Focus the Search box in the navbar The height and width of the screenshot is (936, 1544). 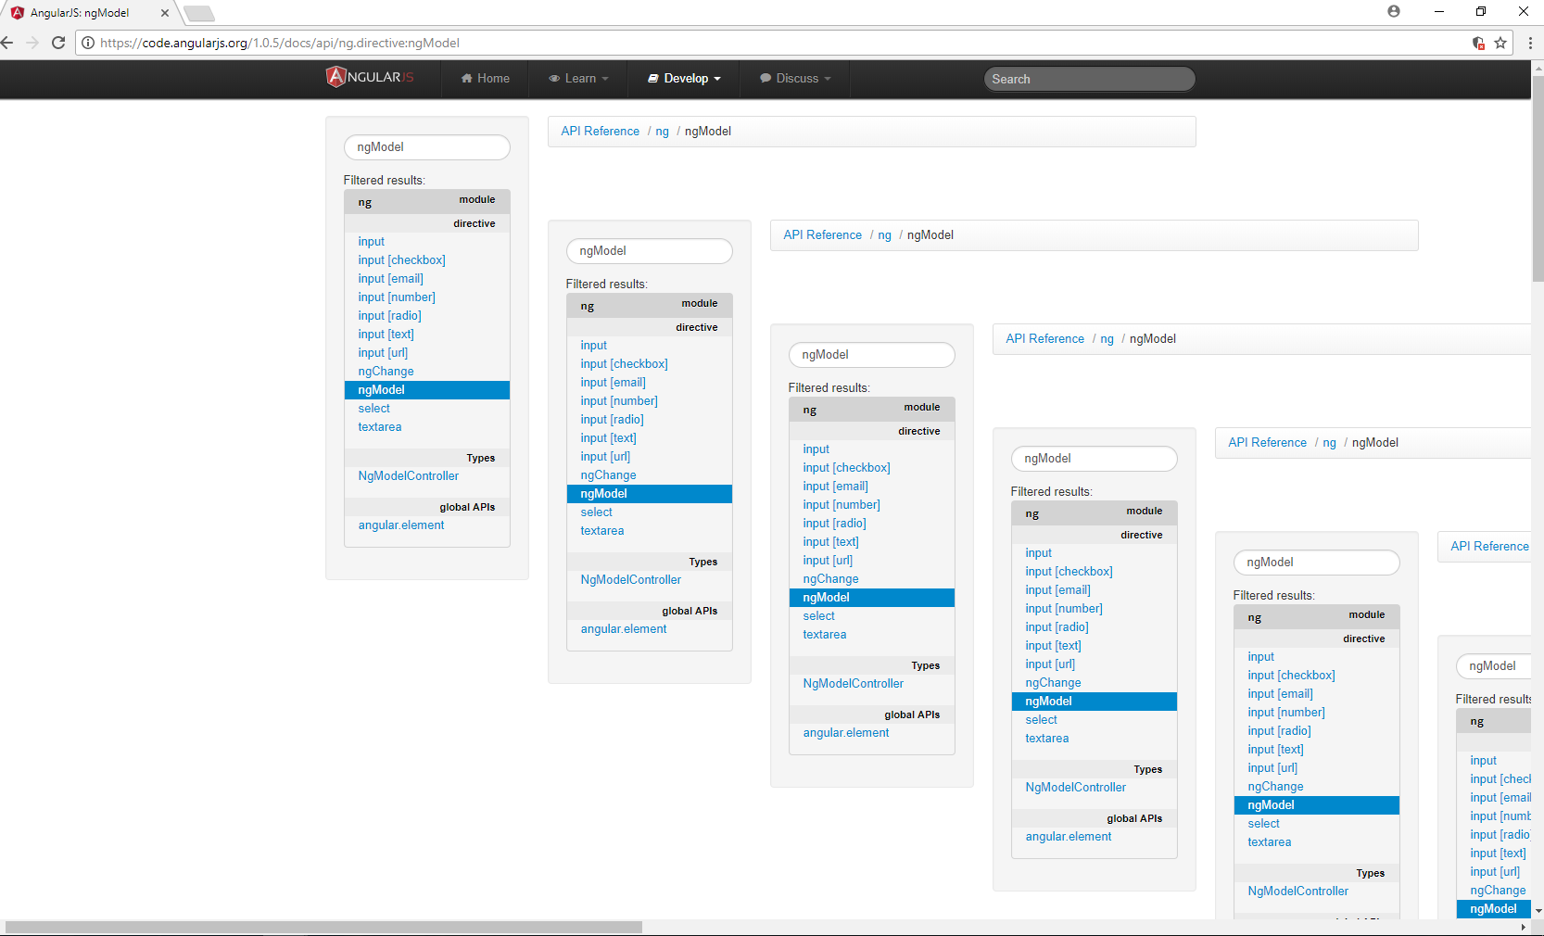pos(1089,79)
